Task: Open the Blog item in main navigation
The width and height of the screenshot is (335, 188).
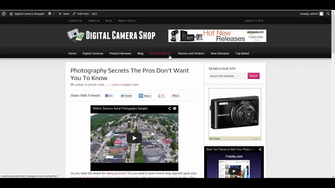Action: (140, 54)
